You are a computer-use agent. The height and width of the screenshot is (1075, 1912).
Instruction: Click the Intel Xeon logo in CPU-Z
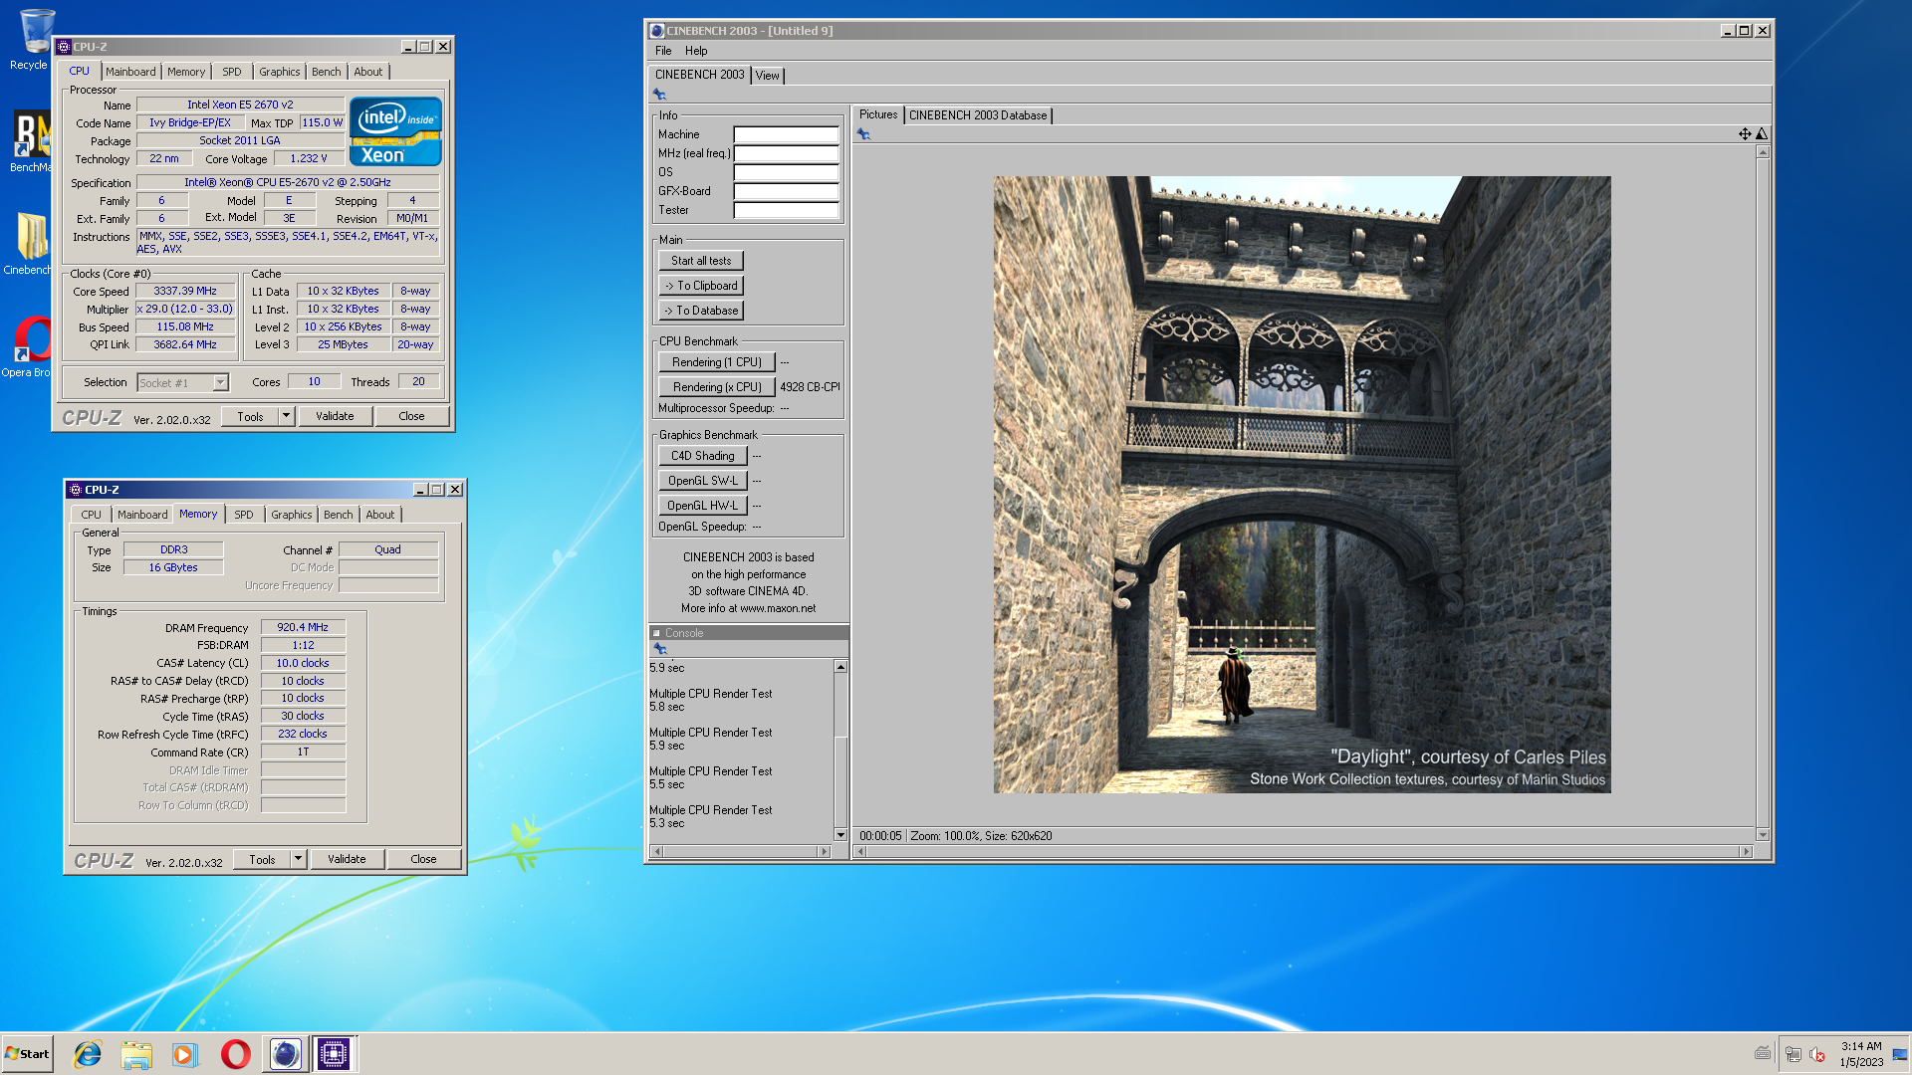395,131
